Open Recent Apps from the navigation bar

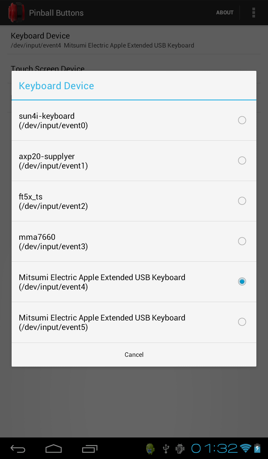click(89, 448)
